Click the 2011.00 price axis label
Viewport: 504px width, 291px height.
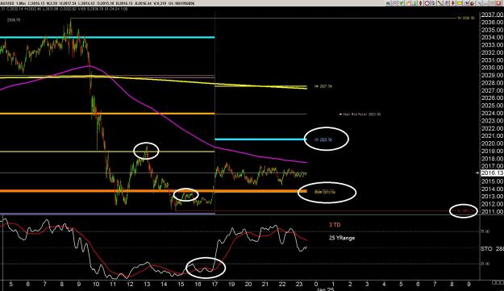pyautogui.click(x=492, y=212)
